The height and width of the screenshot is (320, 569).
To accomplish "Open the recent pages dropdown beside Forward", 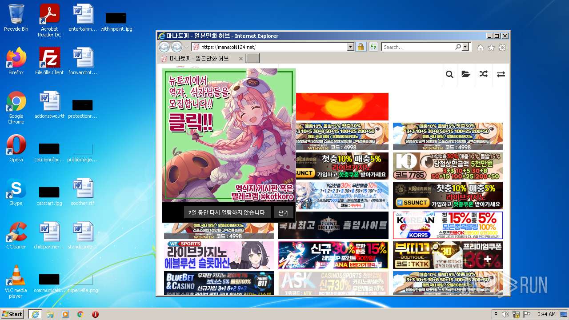I will (187, 47).
